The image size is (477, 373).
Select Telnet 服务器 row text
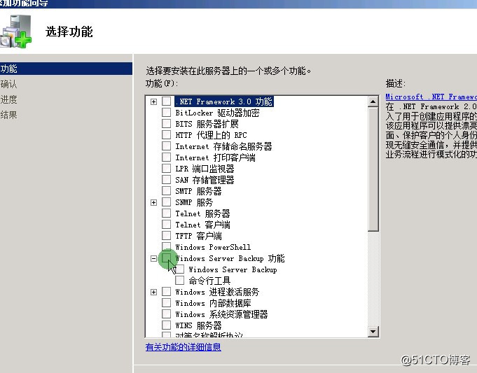[202, 213]
